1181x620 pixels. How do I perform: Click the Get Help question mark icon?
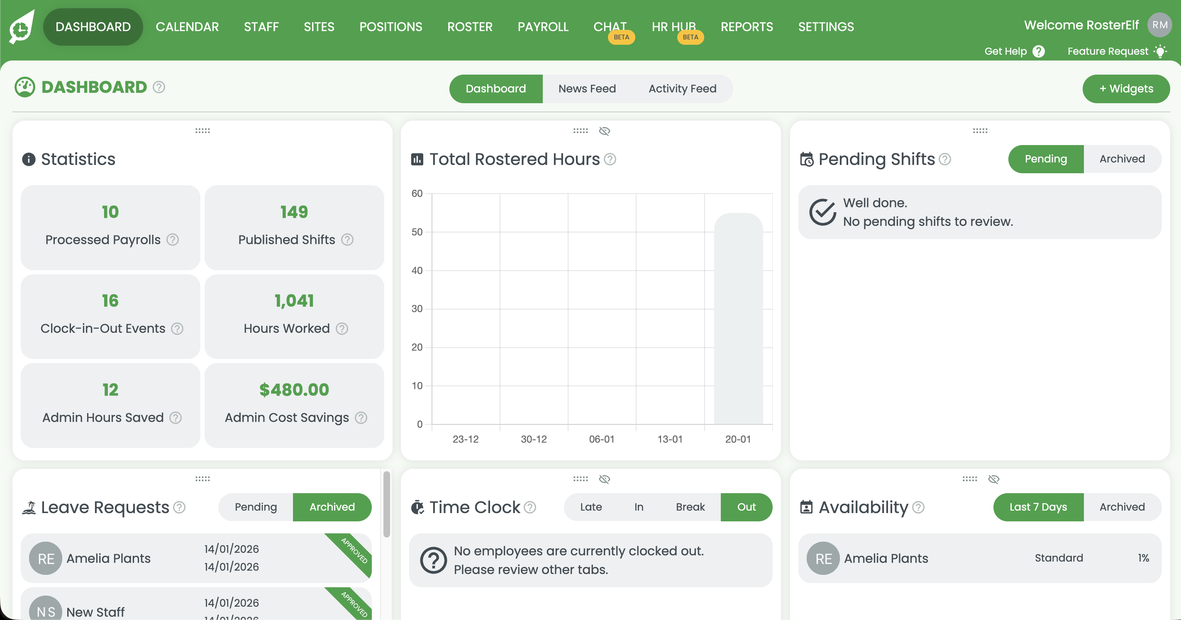(1038, 51)
